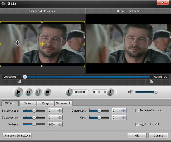Click the timeline playhead knob
This screenshot has height=142, width=171.
click(x=25, y=77)
